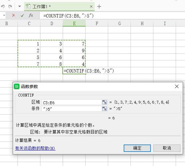Collapse dialog via 区域 range selector icon

point(105,102)
